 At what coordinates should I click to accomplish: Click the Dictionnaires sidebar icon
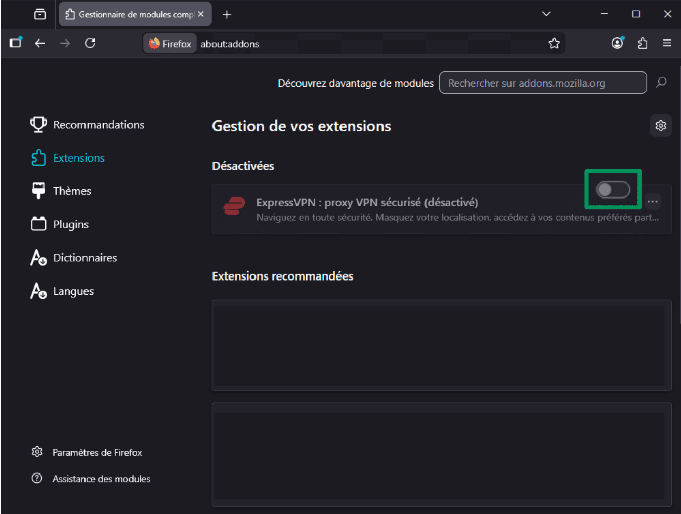(x=38, y=257)
